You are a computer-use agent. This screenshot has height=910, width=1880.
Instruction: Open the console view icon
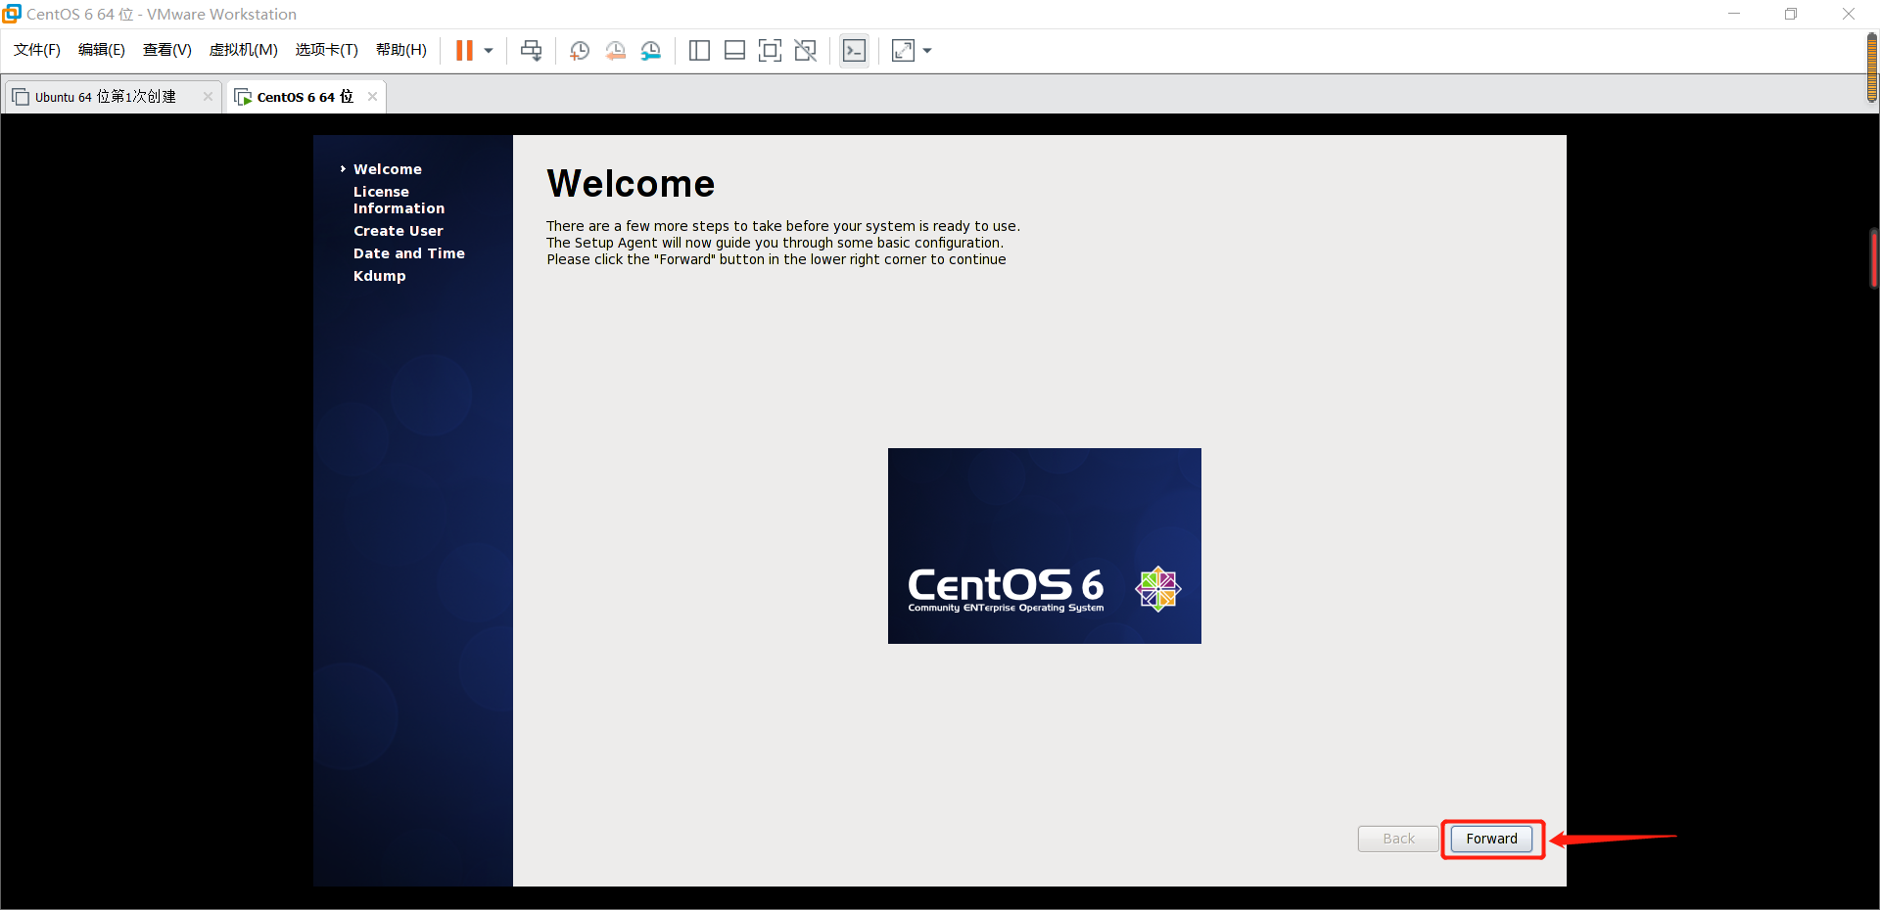pos(855,51)
